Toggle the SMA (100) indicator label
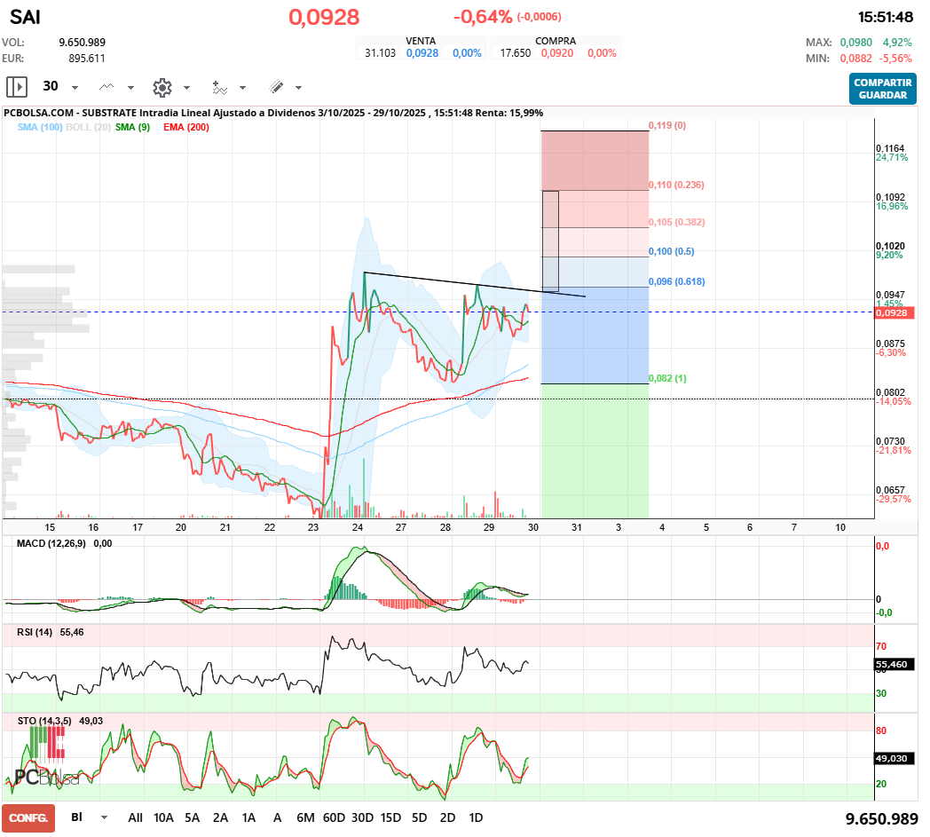The width and height of the screenshot is (930, 837). click(x=40, y=127)
